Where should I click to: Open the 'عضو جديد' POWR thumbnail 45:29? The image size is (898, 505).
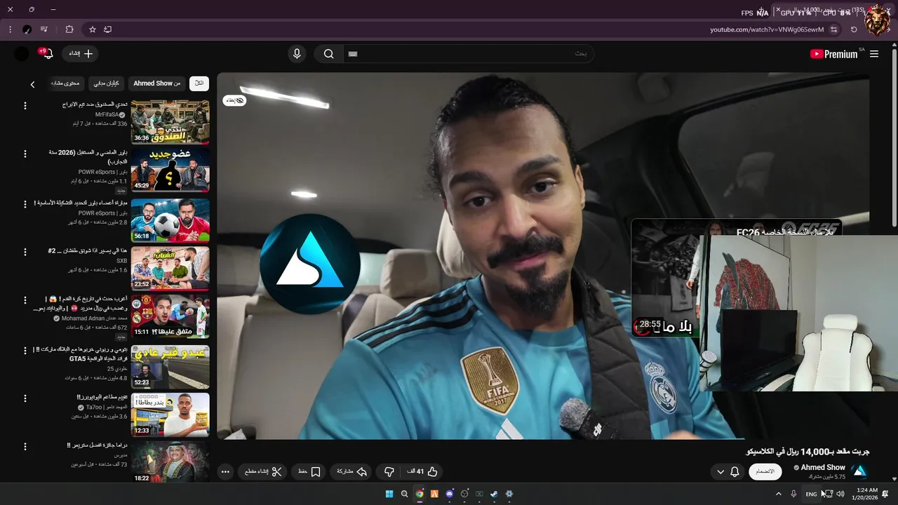click(x=170, y=170)
